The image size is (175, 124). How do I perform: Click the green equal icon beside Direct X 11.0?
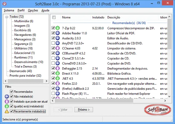57,73
